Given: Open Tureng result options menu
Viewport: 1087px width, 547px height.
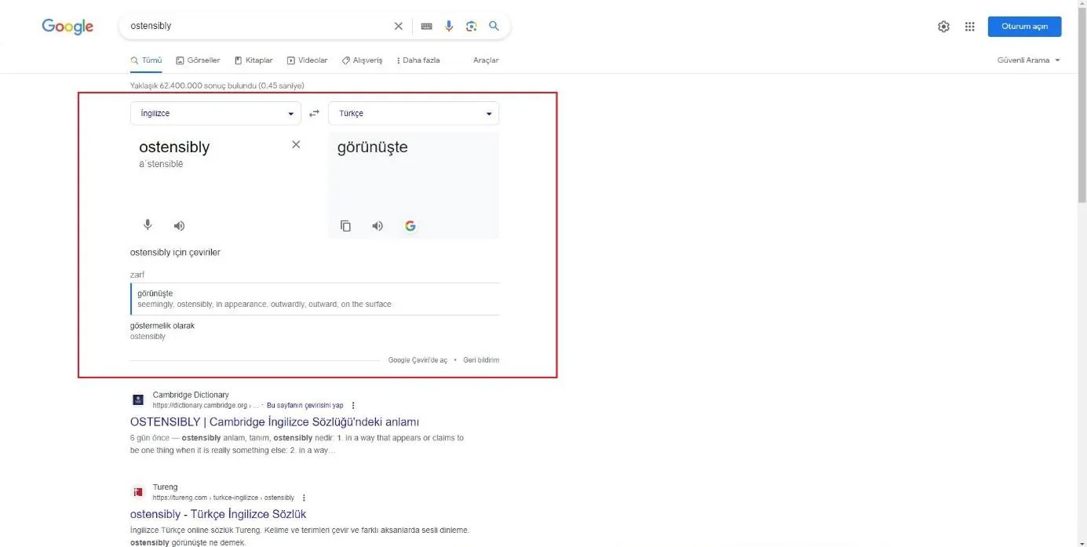Looking at the screenshot, I should 304,498.
